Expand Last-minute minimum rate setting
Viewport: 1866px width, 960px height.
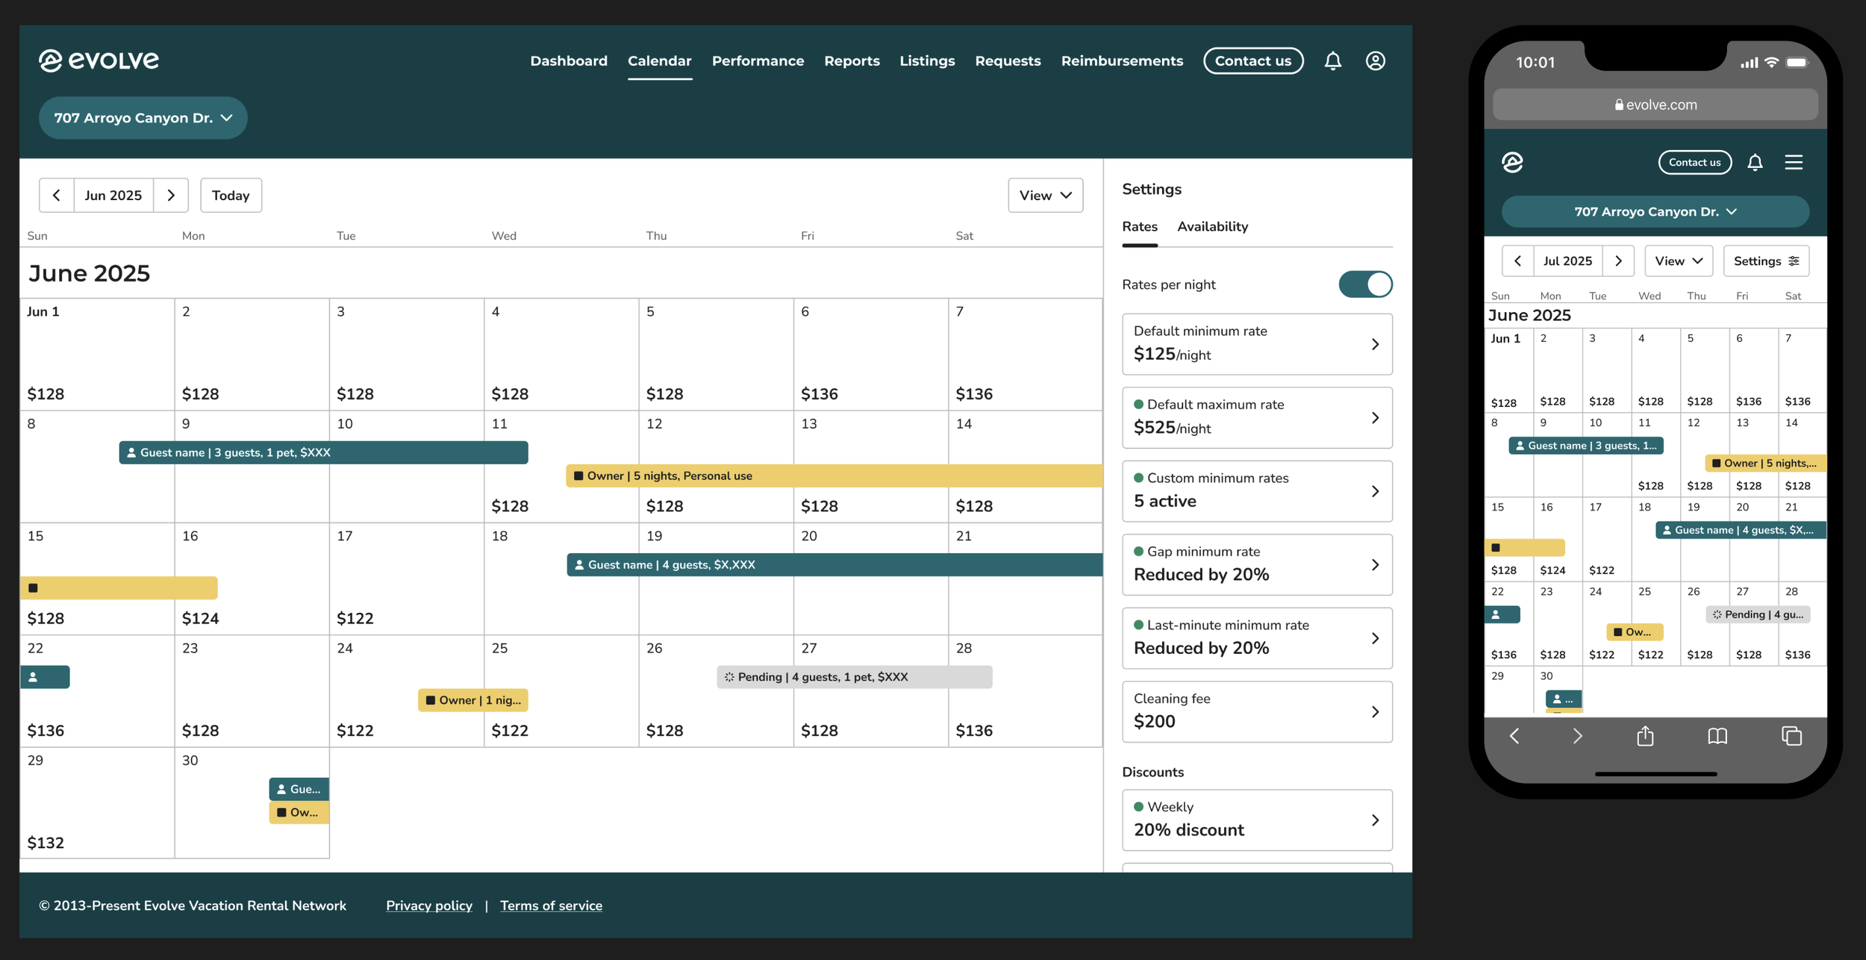pos(1257,638)
